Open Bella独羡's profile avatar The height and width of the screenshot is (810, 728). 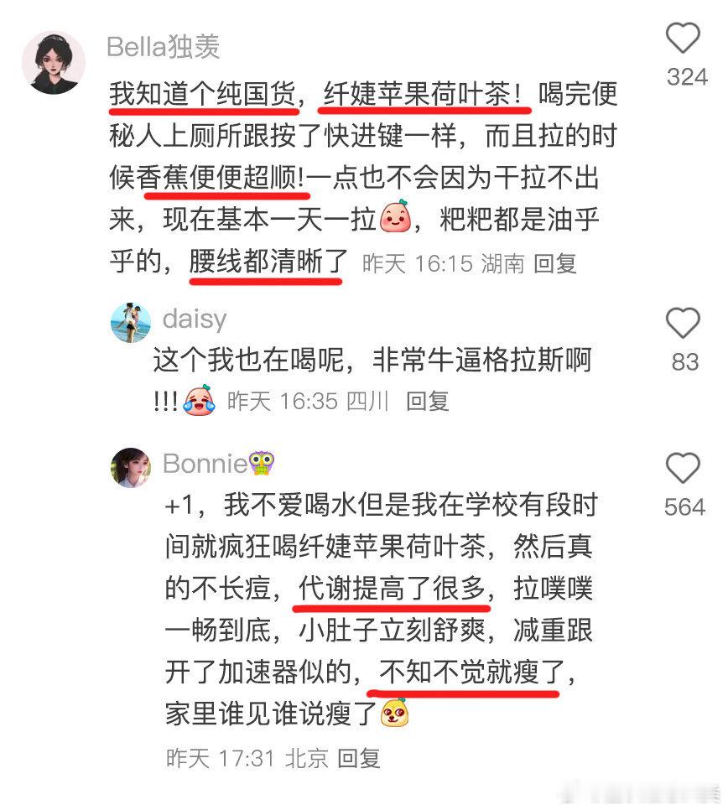[54, 63]
